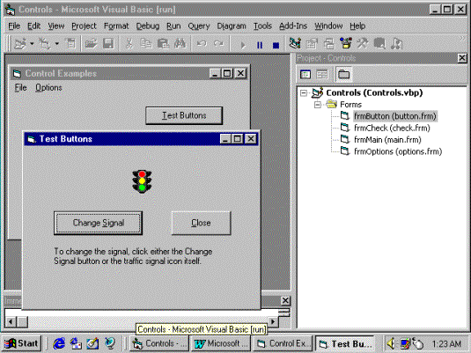Select frmCheck (check.frm) in project tree
The image size is (471, 353).
[392, 128]
